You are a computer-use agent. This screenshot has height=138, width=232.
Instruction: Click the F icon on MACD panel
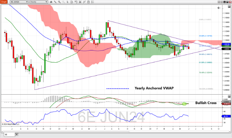[229, 96]
